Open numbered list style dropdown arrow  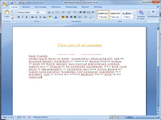pyautogui.click(x=72, y=13)
